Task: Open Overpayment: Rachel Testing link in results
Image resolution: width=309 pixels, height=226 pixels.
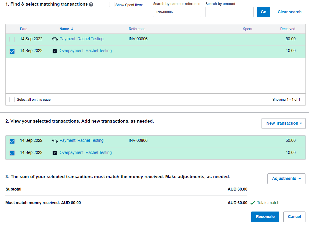Action: pyautogui.click(x=86, y=51)
